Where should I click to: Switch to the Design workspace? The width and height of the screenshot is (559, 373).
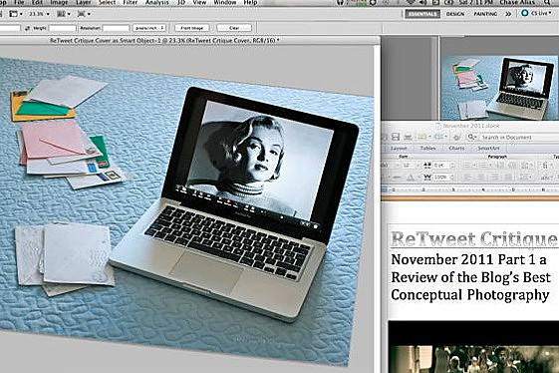(x=455, y=14)
